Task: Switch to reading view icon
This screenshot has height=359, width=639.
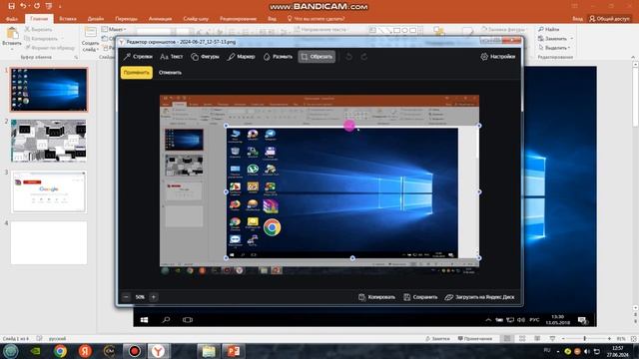Action: coord(537,339)
